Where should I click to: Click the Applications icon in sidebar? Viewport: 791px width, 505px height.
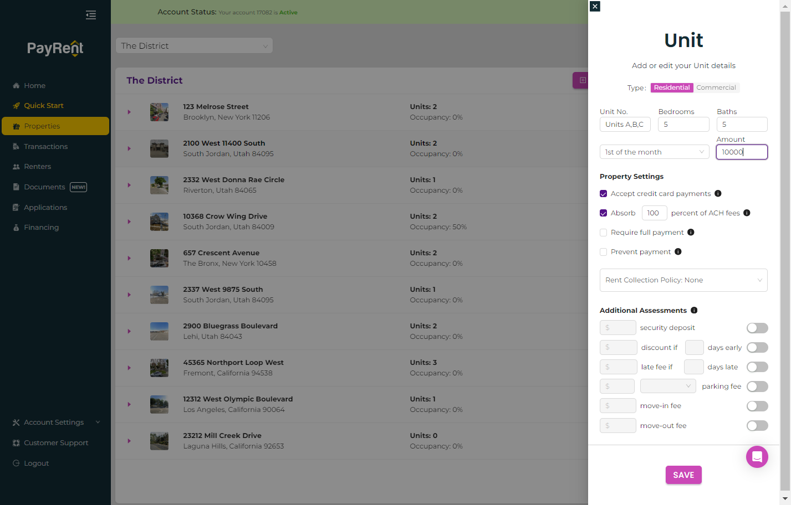click(16, 208)
